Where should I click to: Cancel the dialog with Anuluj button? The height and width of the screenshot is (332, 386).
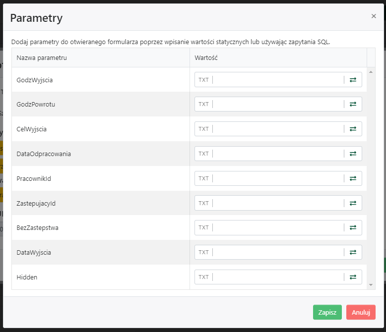pos(361,312)
